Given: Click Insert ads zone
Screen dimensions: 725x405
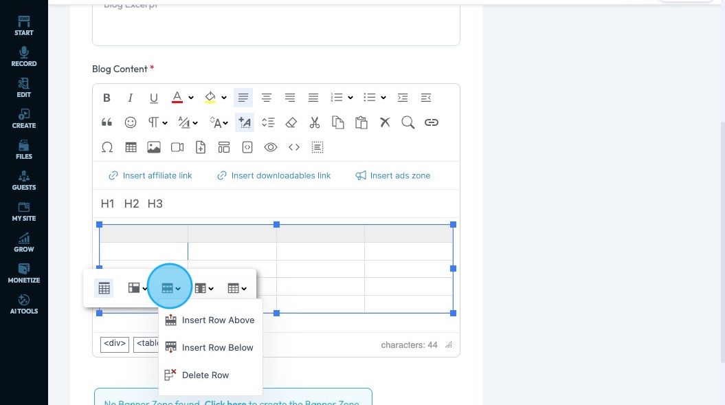Looking at the screenshot, I should coord(393,175).
